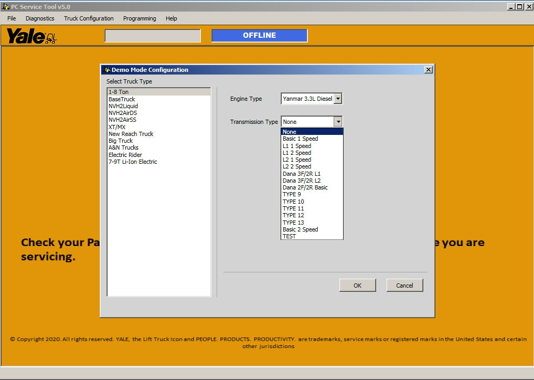Open the Engine Type dropdown
Viewport: 534px width, 380px height.
click(338, 99)
